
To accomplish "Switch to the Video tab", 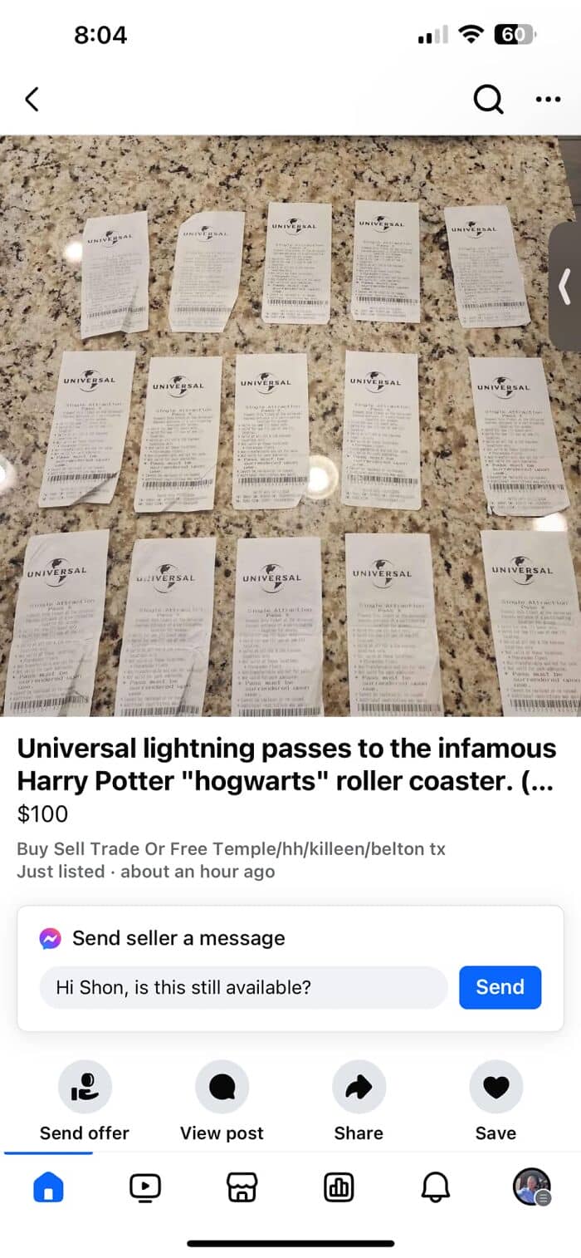I will [x=145, y=1187].
